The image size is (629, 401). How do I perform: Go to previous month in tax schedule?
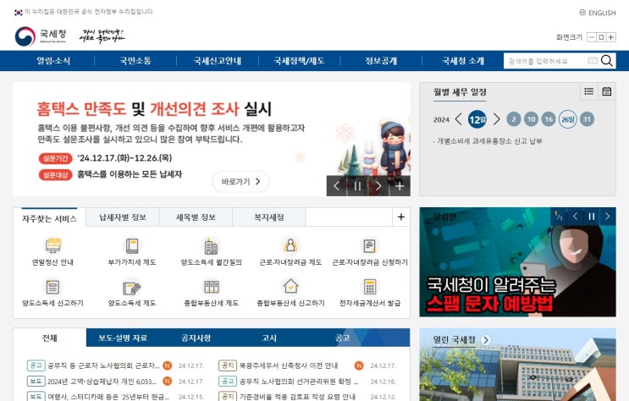[459, 119]
